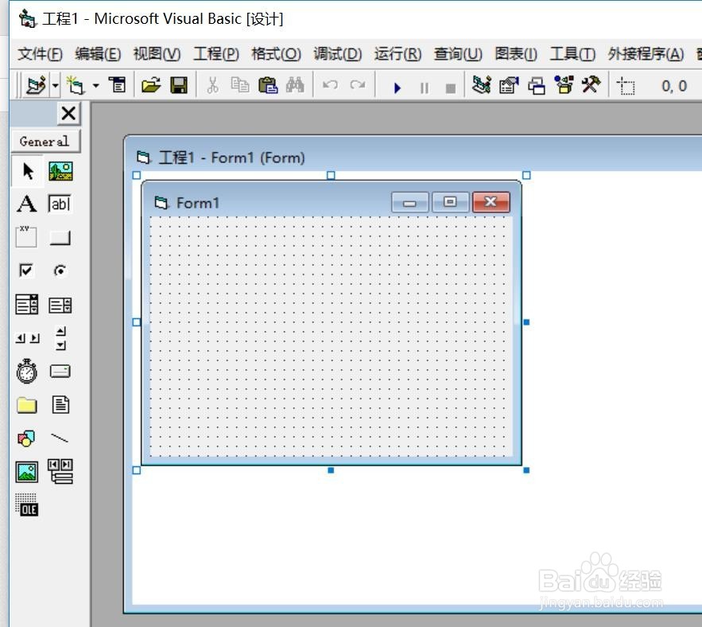Viewport: 702px width, 627px height.
Task: Select the FileListBox control tool
Action: (60, 405)
